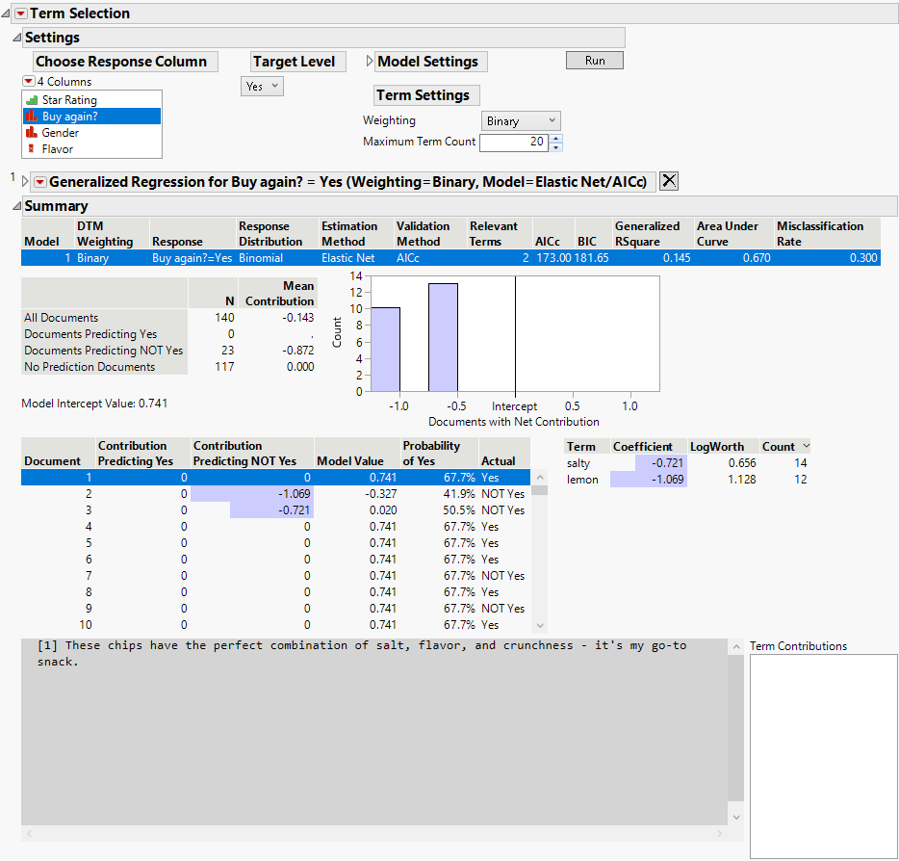The width and height of the screenshot is (899, 861).
Task: Select the Star Rating column
Action: click(68, 100)
